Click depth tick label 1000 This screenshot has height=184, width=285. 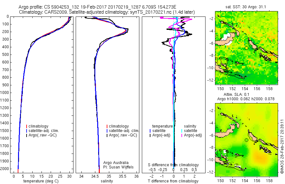pos(4,93)
